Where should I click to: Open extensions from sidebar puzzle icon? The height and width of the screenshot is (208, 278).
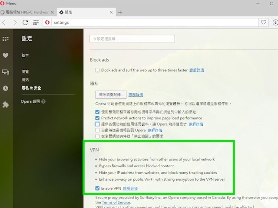(6, 104)
